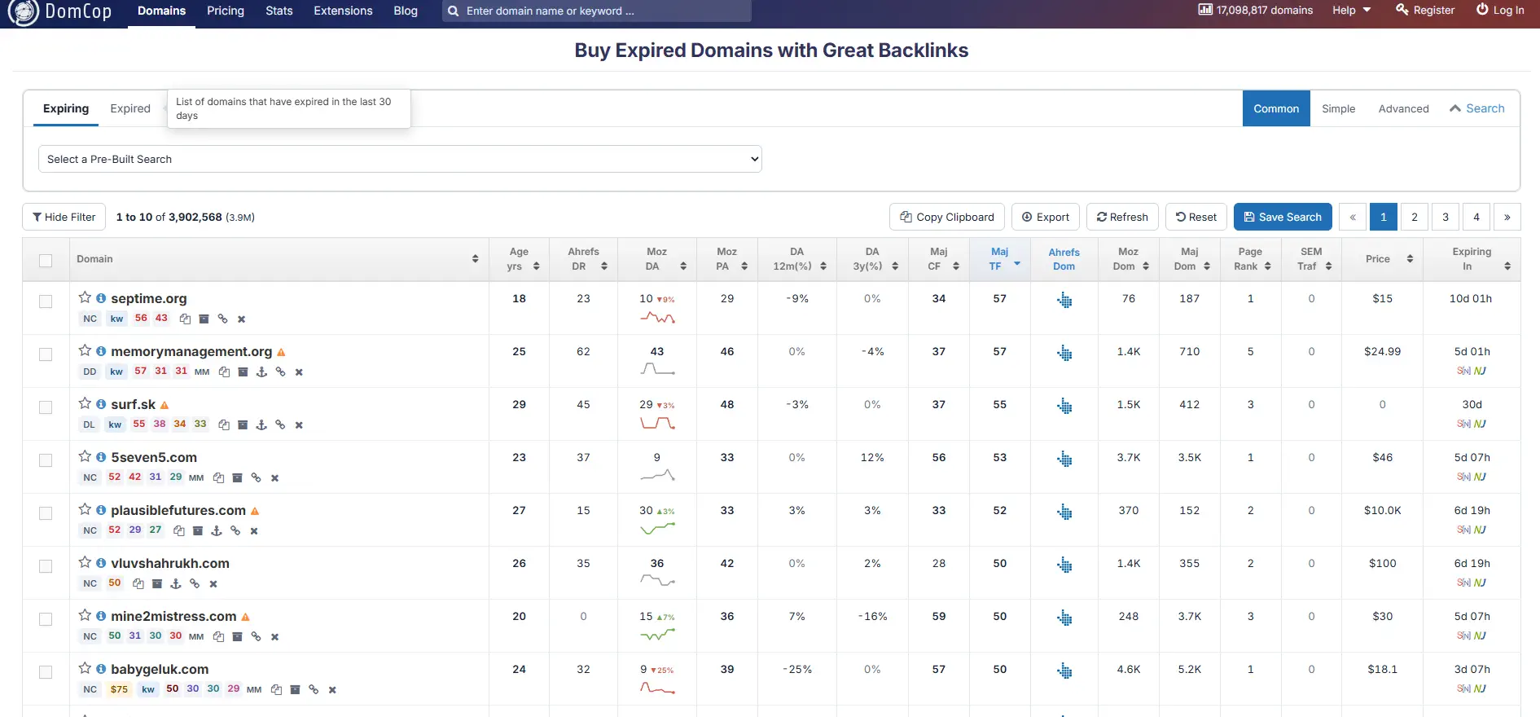Tick the checkbox for surf.sk

(46, 407)
